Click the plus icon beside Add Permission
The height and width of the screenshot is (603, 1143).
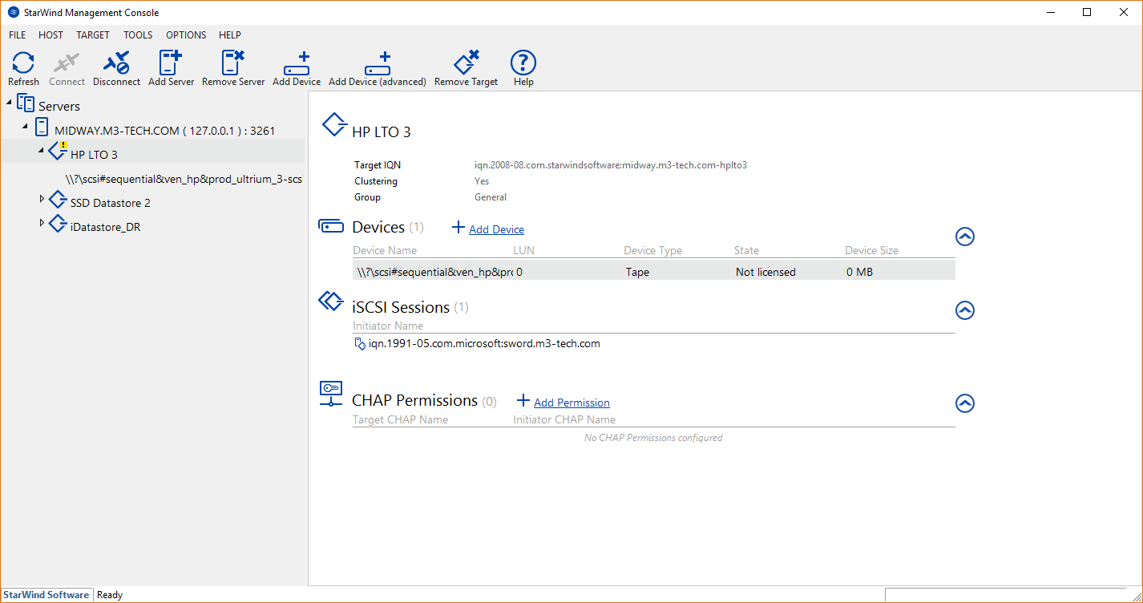click(523, 400)
